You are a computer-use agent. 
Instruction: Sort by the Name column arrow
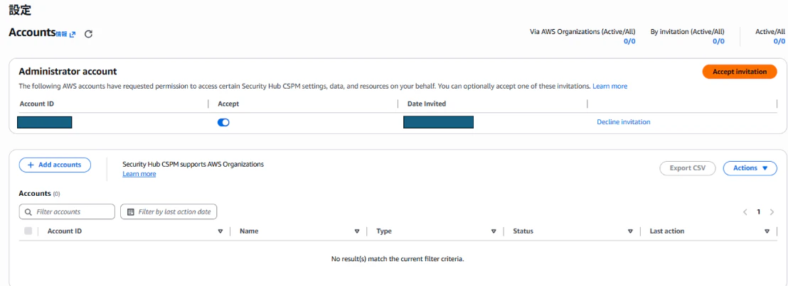pyautogui.click(x=357, y=231)
